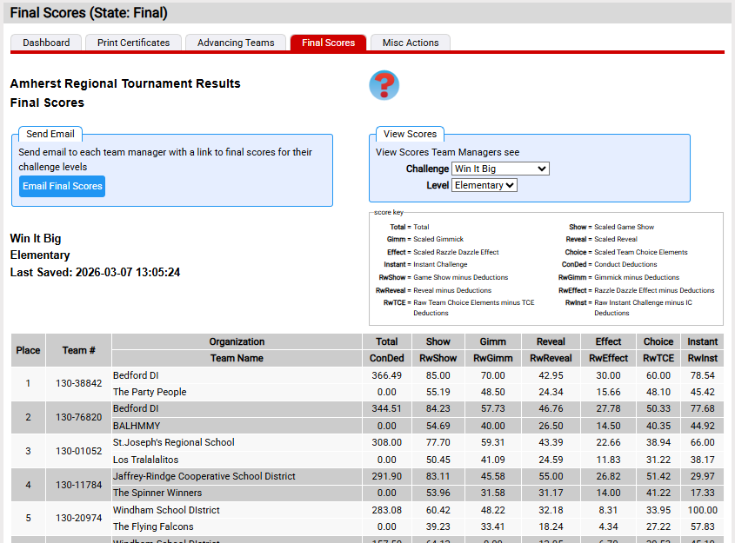Click the Team # column header
735x543 pixels.
click(79, 350)
